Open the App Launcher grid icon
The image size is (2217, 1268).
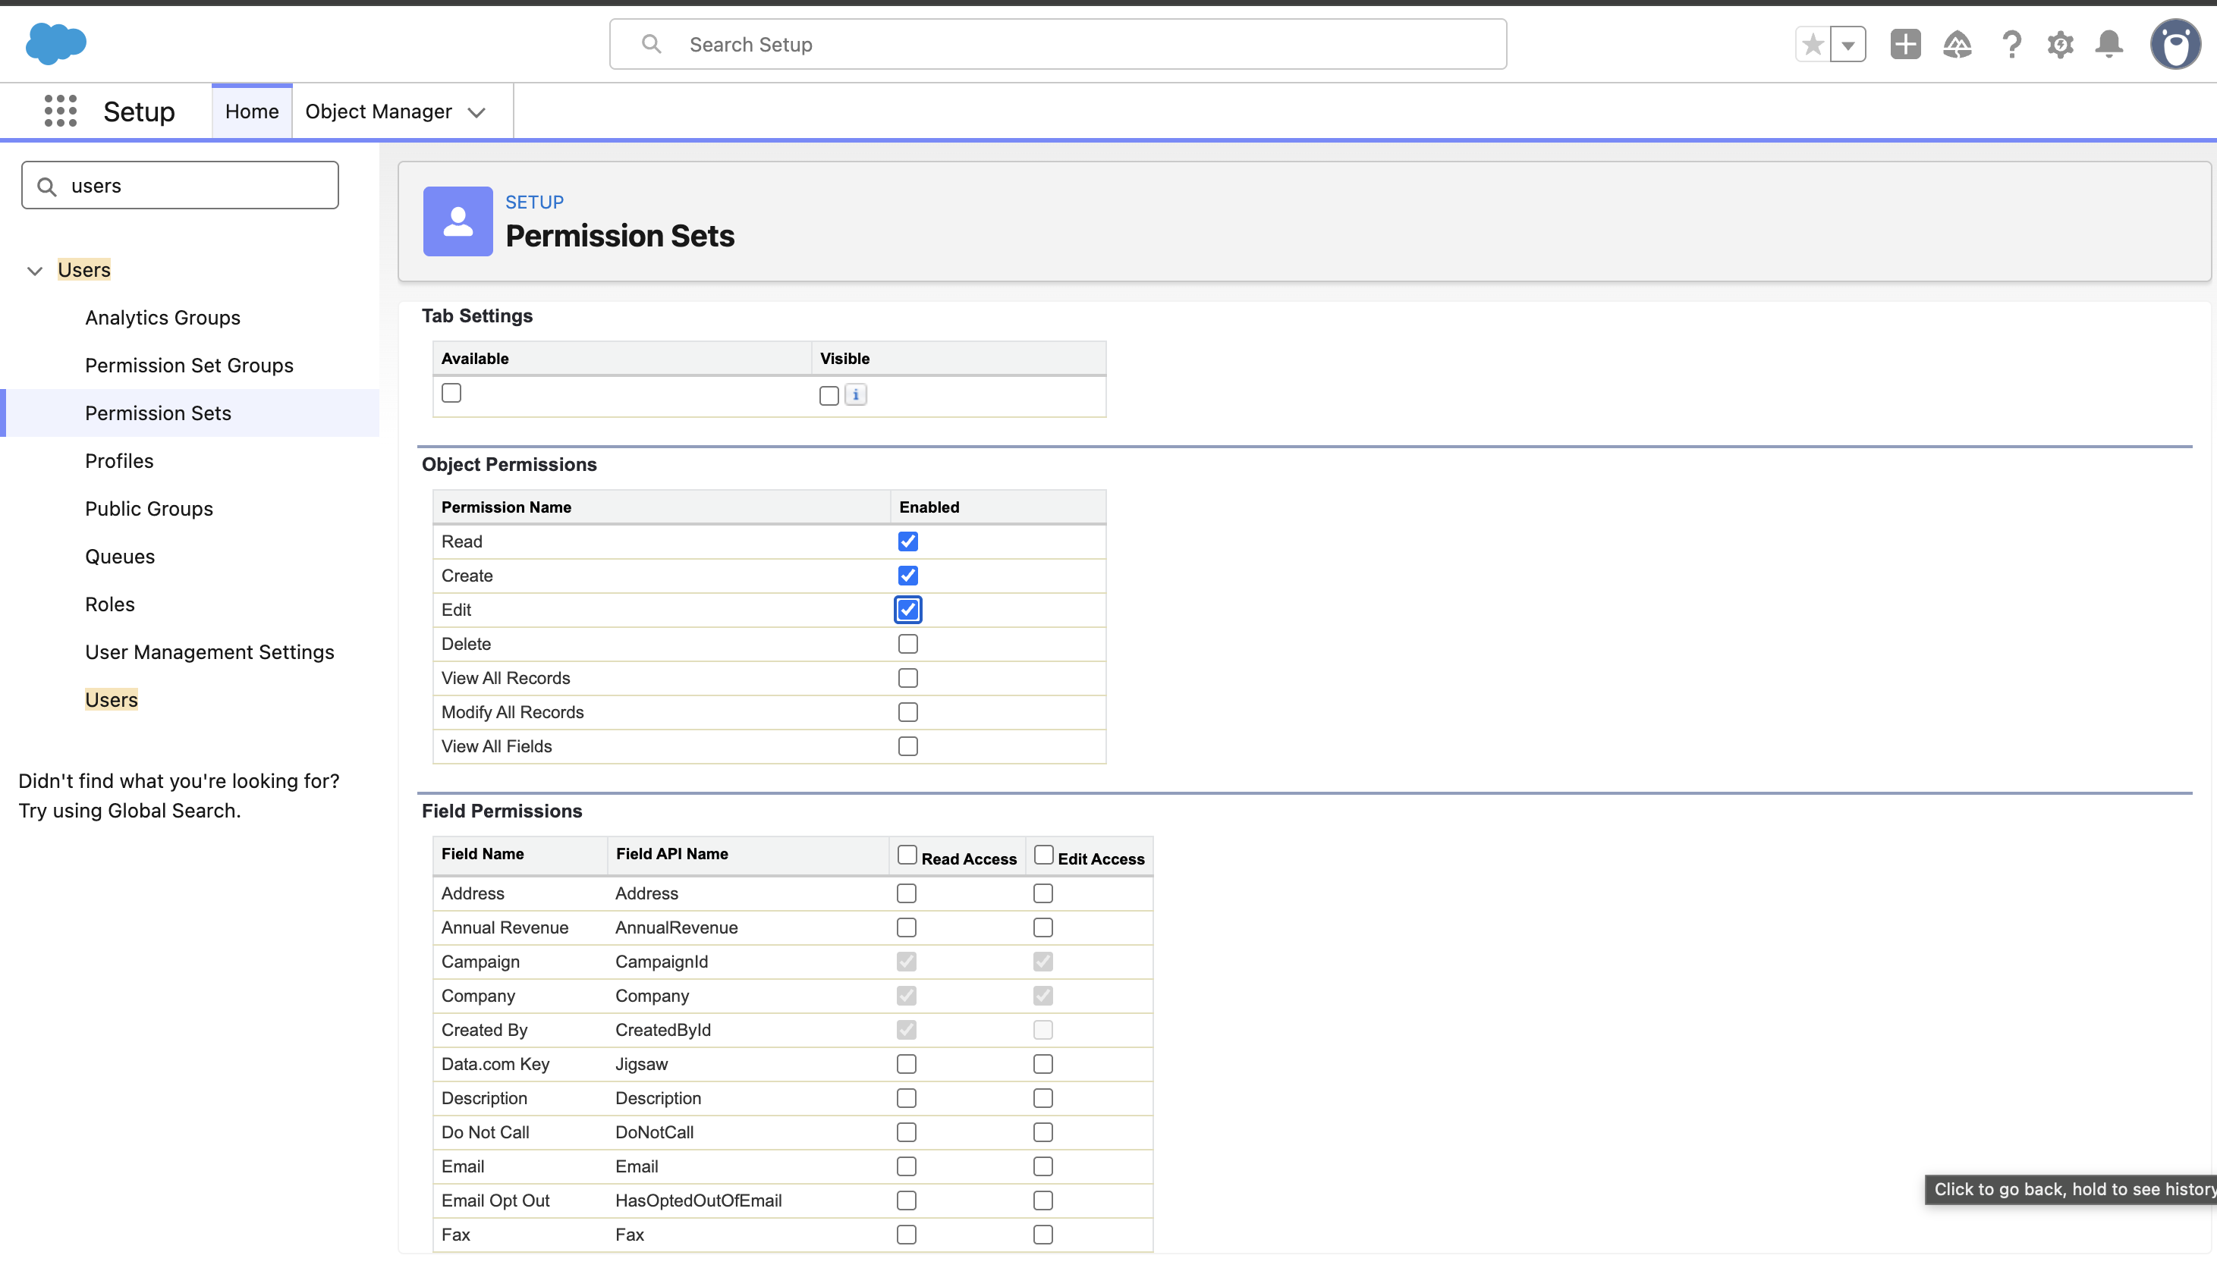coord(60,111)
